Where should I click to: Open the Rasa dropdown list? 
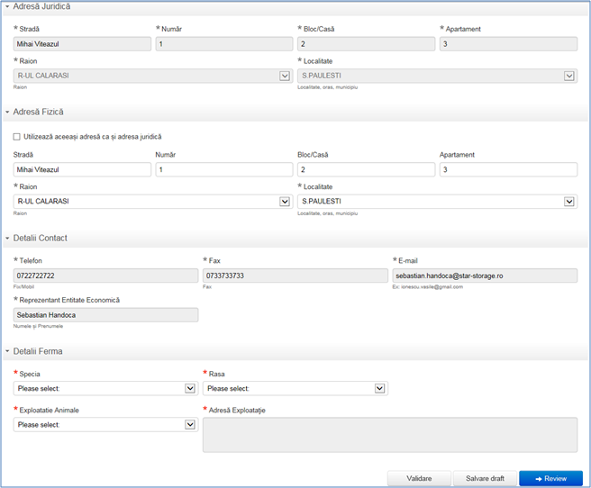click(x=380, y=389)
